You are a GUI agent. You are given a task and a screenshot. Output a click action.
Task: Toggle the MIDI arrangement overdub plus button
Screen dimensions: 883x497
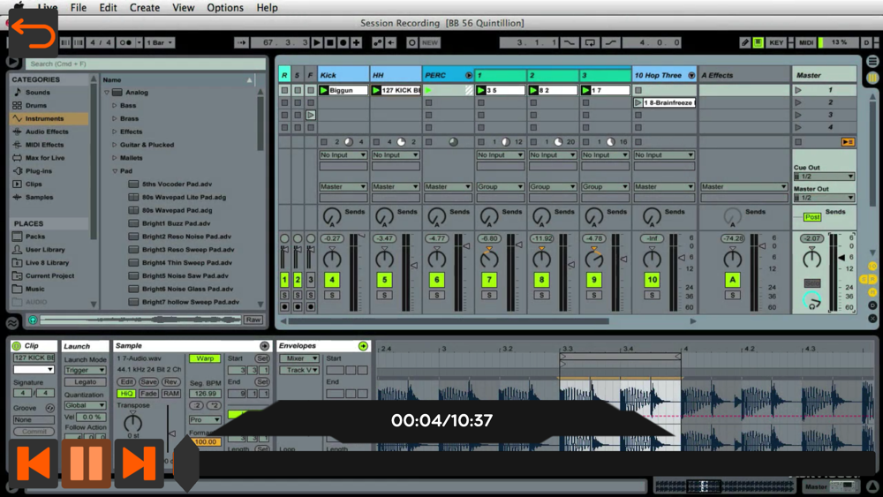(x=356, y=42)
